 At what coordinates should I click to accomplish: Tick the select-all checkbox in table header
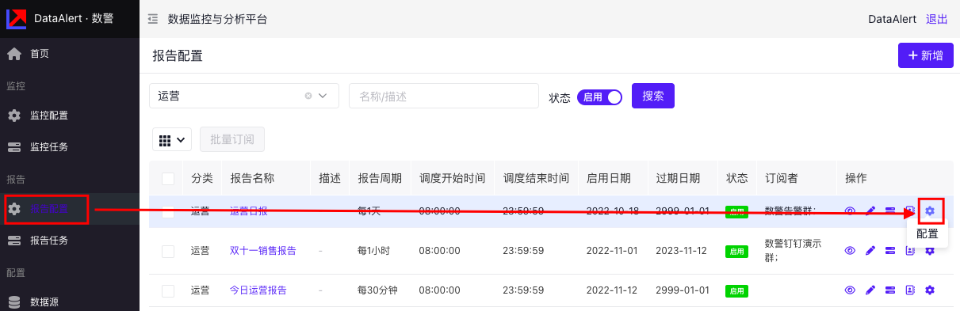168,179
